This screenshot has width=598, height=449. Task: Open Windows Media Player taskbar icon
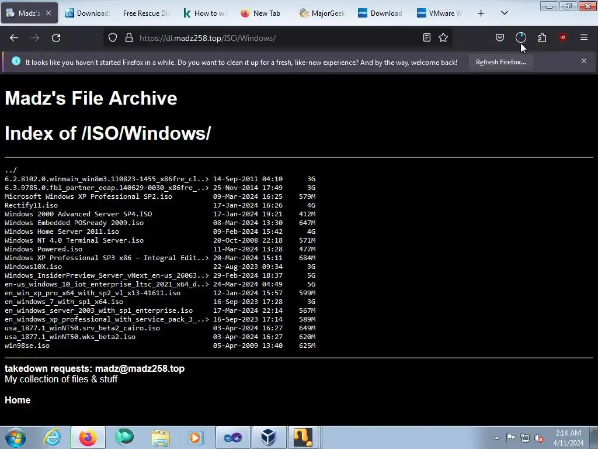point(196,437)
